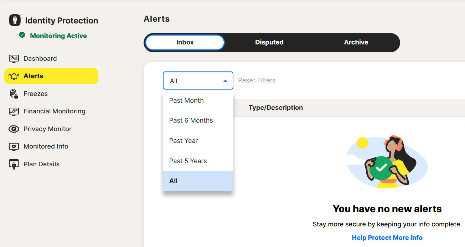
Task: Open the Help Protect More Info link
Action: pos(387,238)
